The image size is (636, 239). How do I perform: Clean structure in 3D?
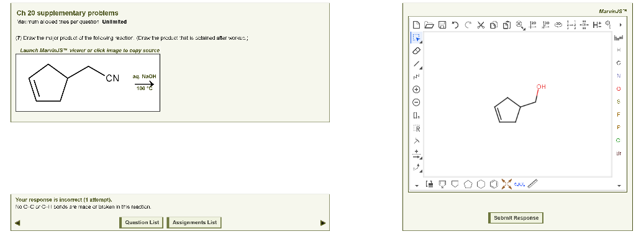click(545, 25)
